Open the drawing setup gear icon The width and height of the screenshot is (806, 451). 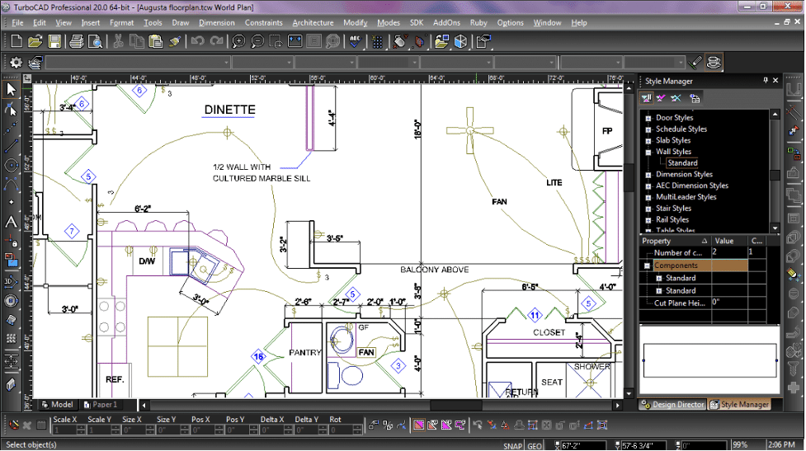click(16, 63)
